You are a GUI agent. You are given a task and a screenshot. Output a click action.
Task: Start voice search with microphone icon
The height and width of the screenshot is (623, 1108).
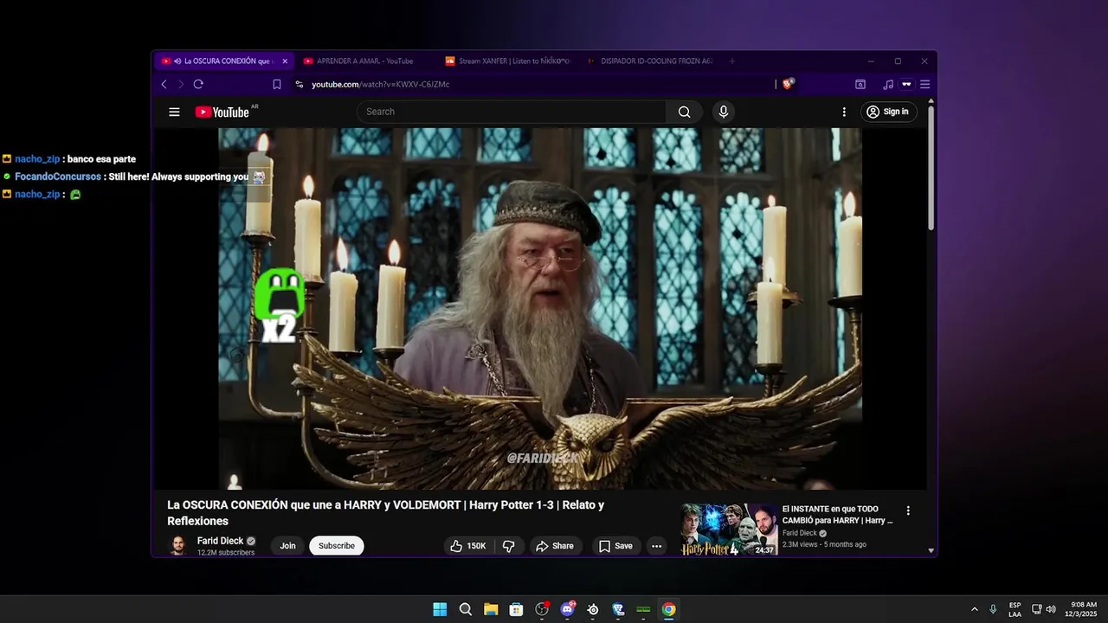(x=724, y=112)
